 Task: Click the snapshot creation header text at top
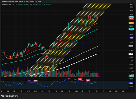pyautogui.click(x=21, y=1)
